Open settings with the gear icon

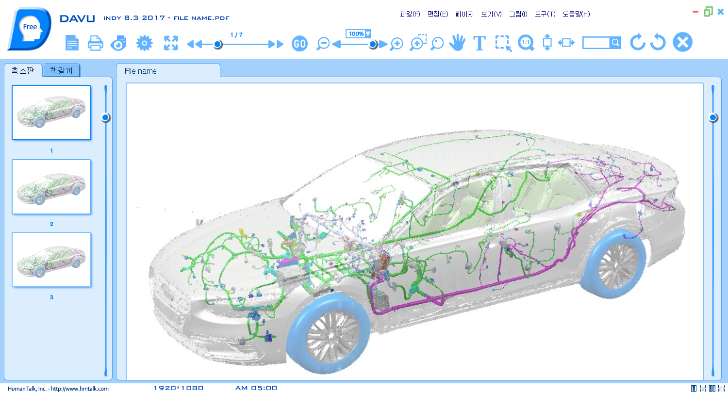pos(144,43)
